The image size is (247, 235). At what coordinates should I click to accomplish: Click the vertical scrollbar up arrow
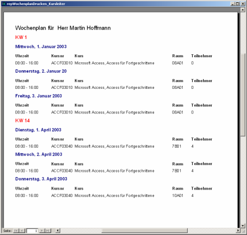point(243,10)
